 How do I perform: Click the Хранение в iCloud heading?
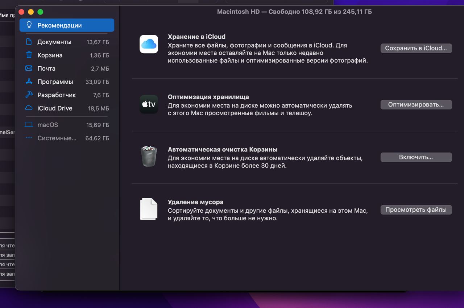pos(196,37)
